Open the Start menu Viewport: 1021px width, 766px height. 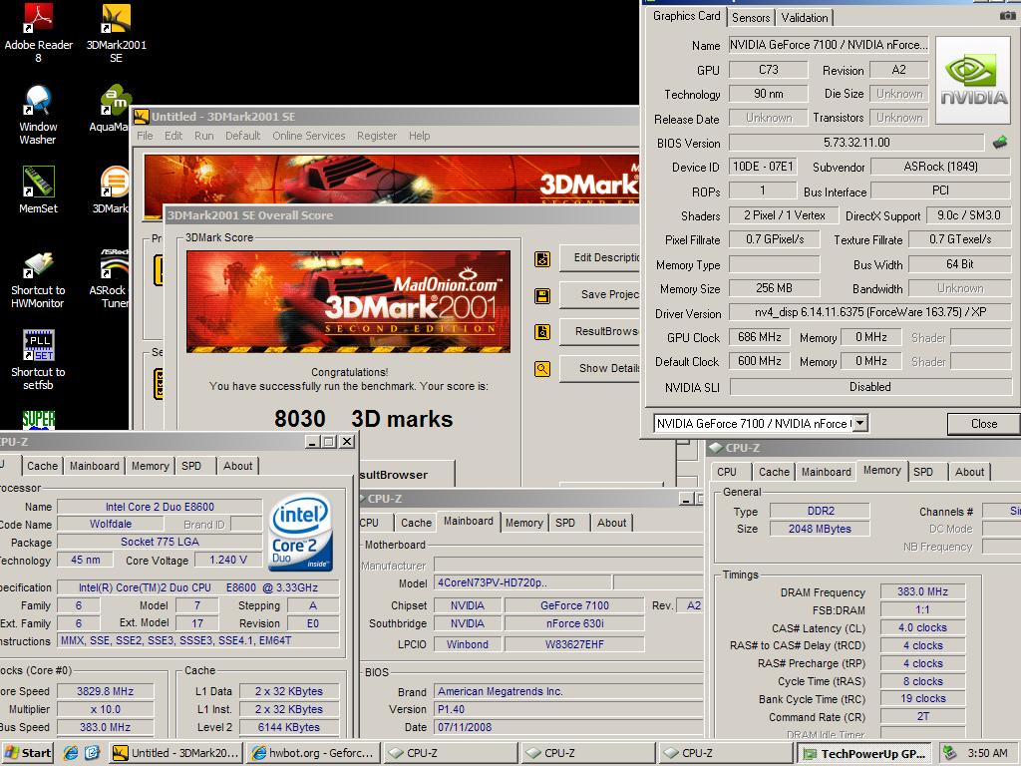pos(27,753)
